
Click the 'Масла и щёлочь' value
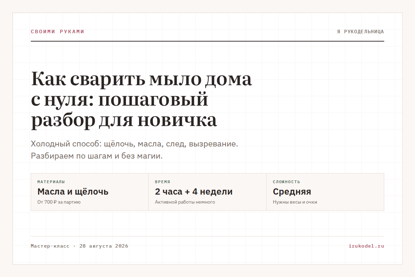(x=73, y=191)
